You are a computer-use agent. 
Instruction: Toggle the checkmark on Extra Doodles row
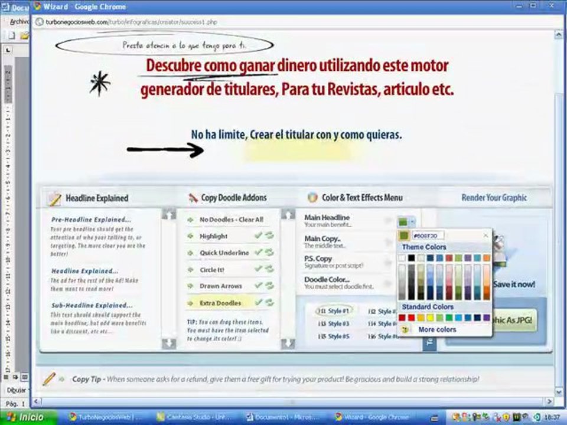[x=258, y=302]
